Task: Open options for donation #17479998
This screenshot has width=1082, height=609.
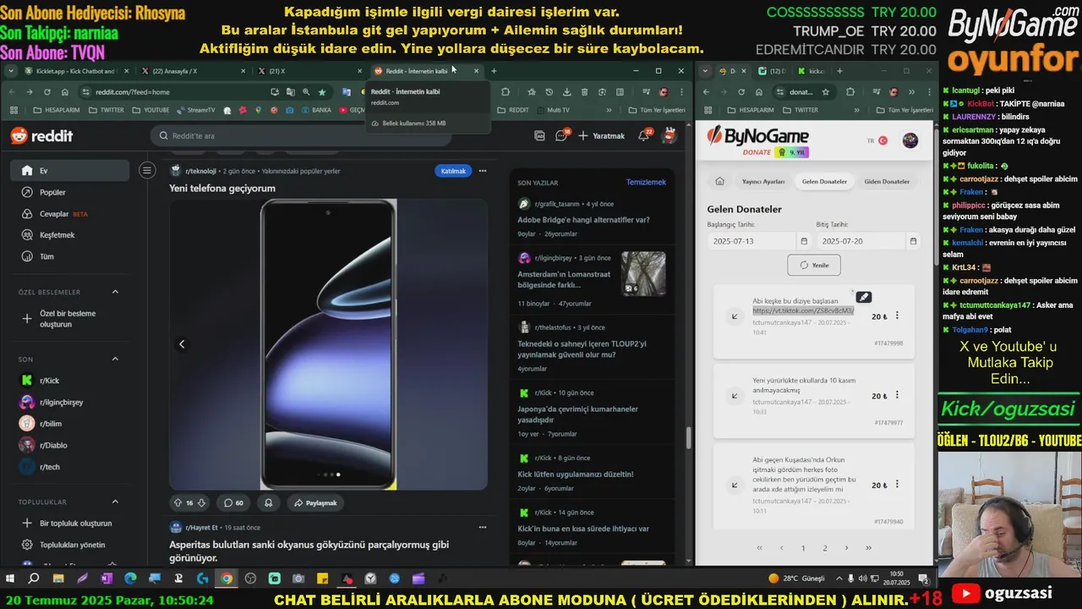Action: [897, 316]
